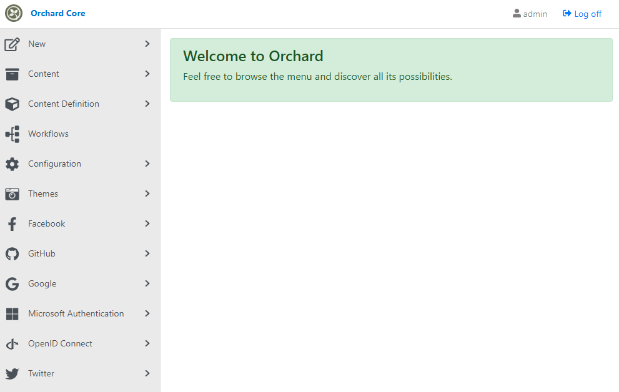Image resolution: width=619 pixels, height=392 pixels.
Task: Click the OpenID Connect icon
Action: click(12, 344)
